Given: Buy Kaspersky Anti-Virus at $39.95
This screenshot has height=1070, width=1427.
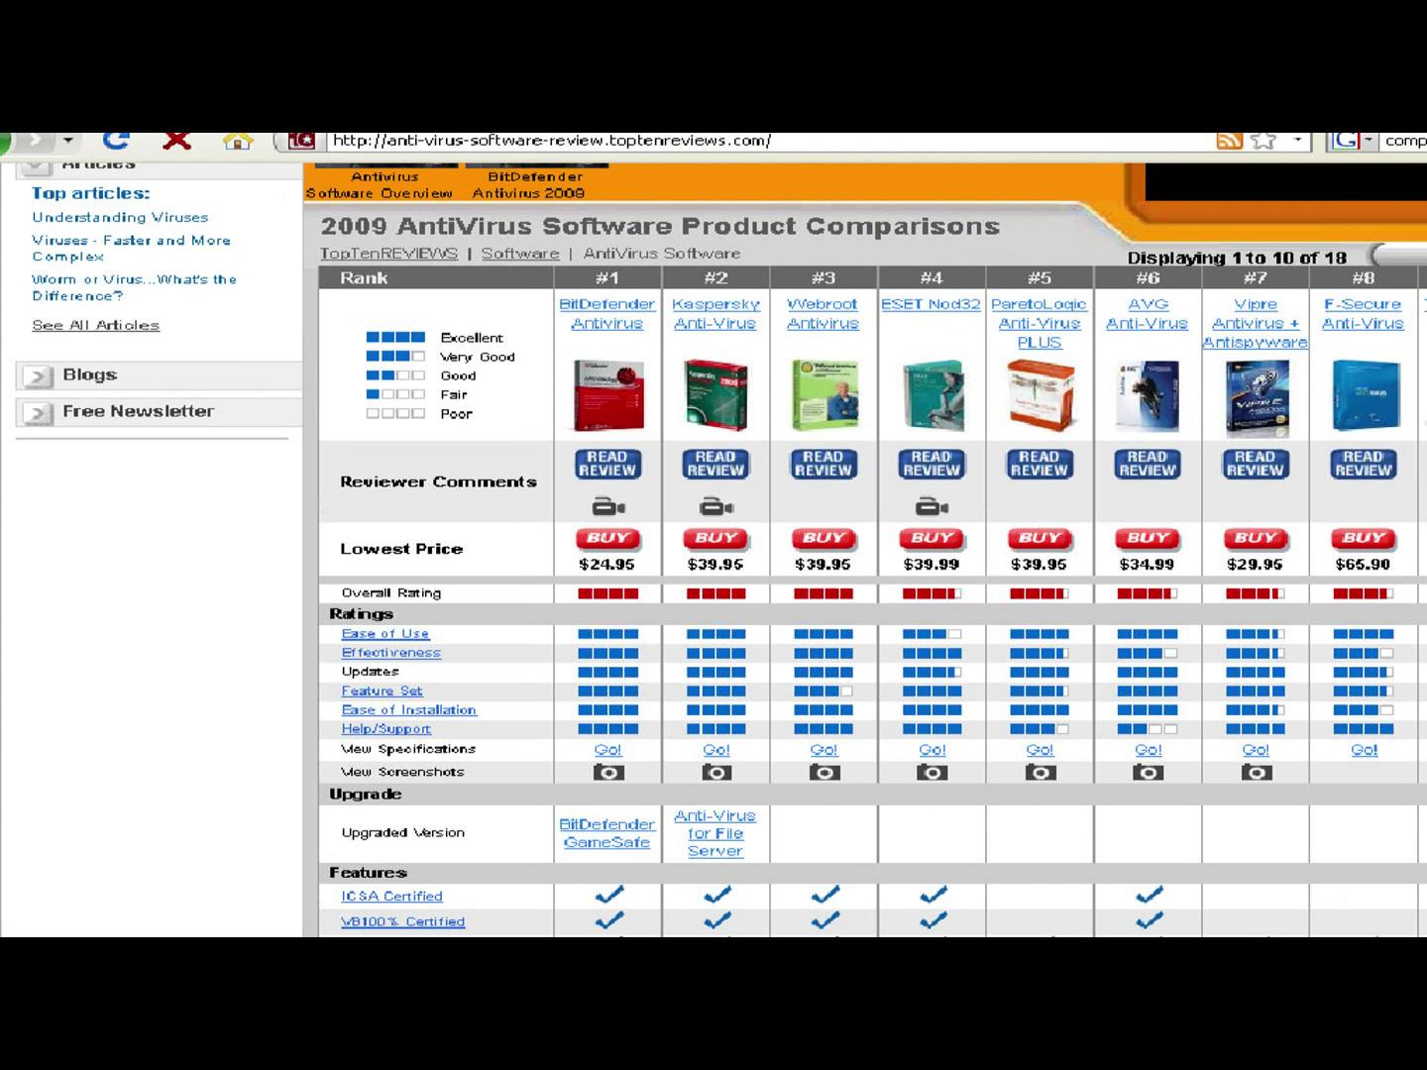Looking at the screenshot, I should tap(715, 539).
